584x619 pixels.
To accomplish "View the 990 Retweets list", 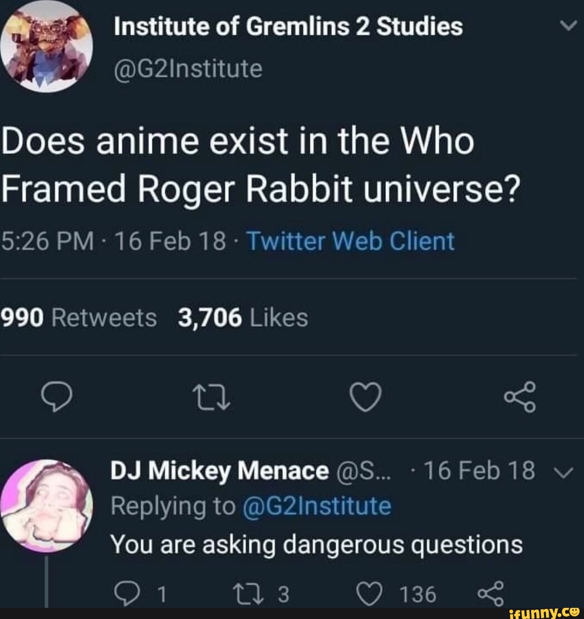I will 78,316.
